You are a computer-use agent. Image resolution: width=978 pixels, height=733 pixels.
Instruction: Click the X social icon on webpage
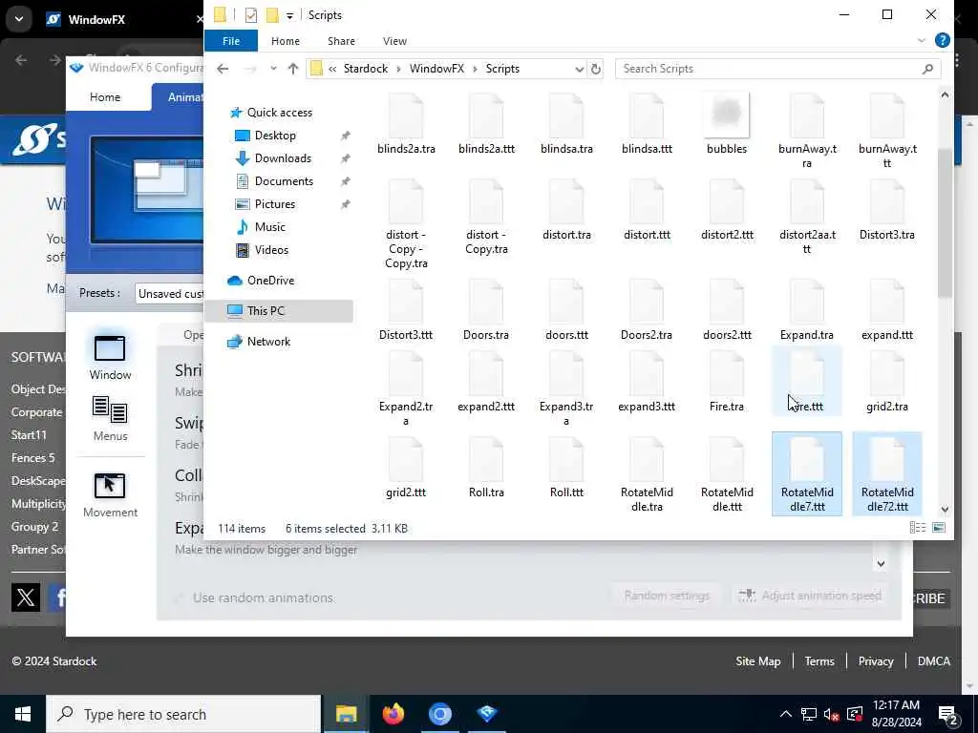pos(26,597)
